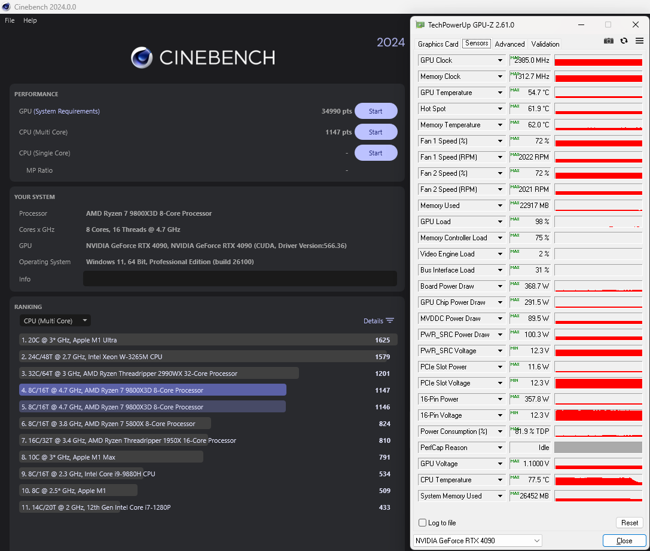Image resolution: width=650 pixels, height=551 pixels.
Task: Open the NVIDIA GeForce RTX 4090 device selector
Action: pyautogui.click(x=478, y=541)
